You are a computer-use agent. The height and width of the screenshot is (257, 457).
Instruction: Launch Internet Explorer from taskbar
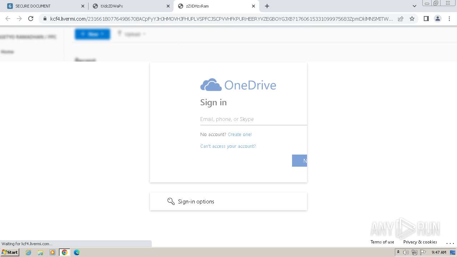pos(29,252)
